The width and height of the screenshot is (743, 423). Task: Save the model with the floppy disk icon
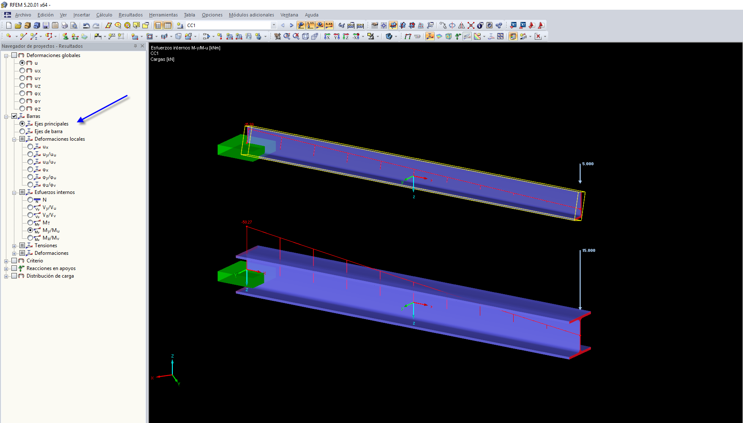(x=46, y=25)
